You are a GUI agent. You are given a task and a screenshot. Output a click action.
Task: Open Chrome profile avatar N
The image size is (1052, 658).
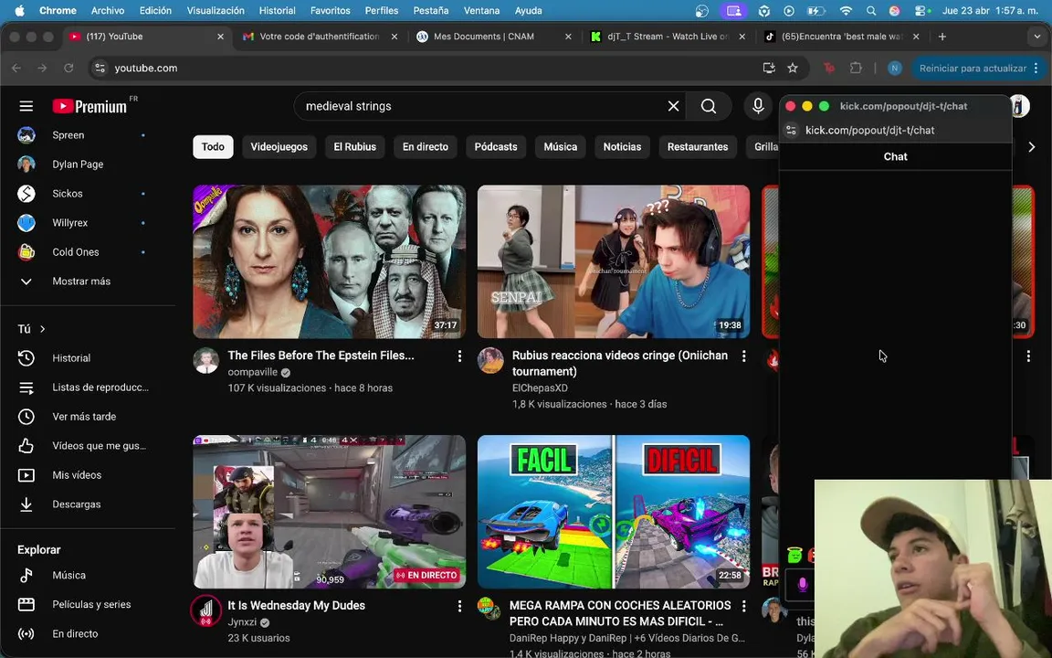click(x=894, y=68)
